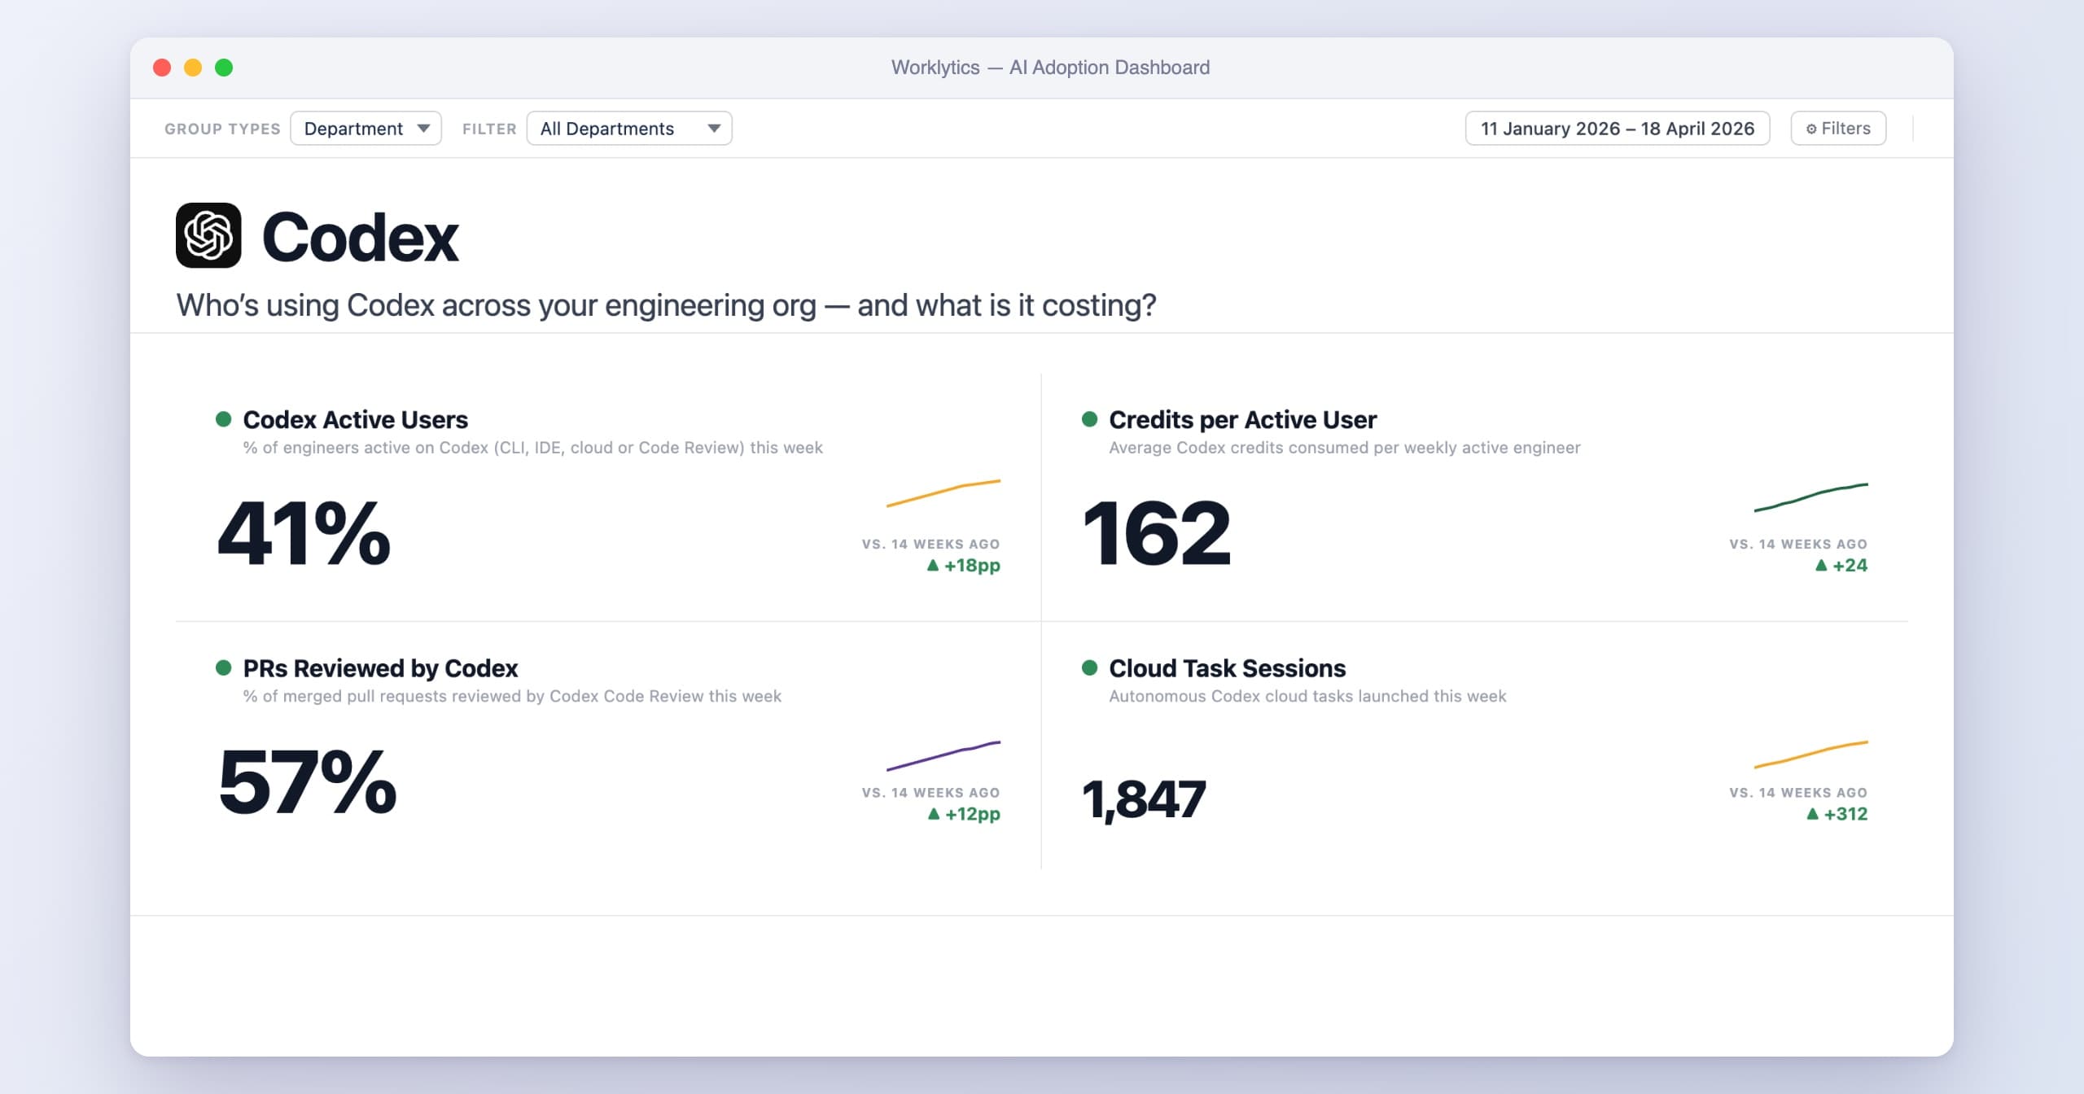Screen dimensions: 2084x1094
Task: Click the Codex OpenAI logo icon
Action: pyautogui.click(x=208, y=235)
